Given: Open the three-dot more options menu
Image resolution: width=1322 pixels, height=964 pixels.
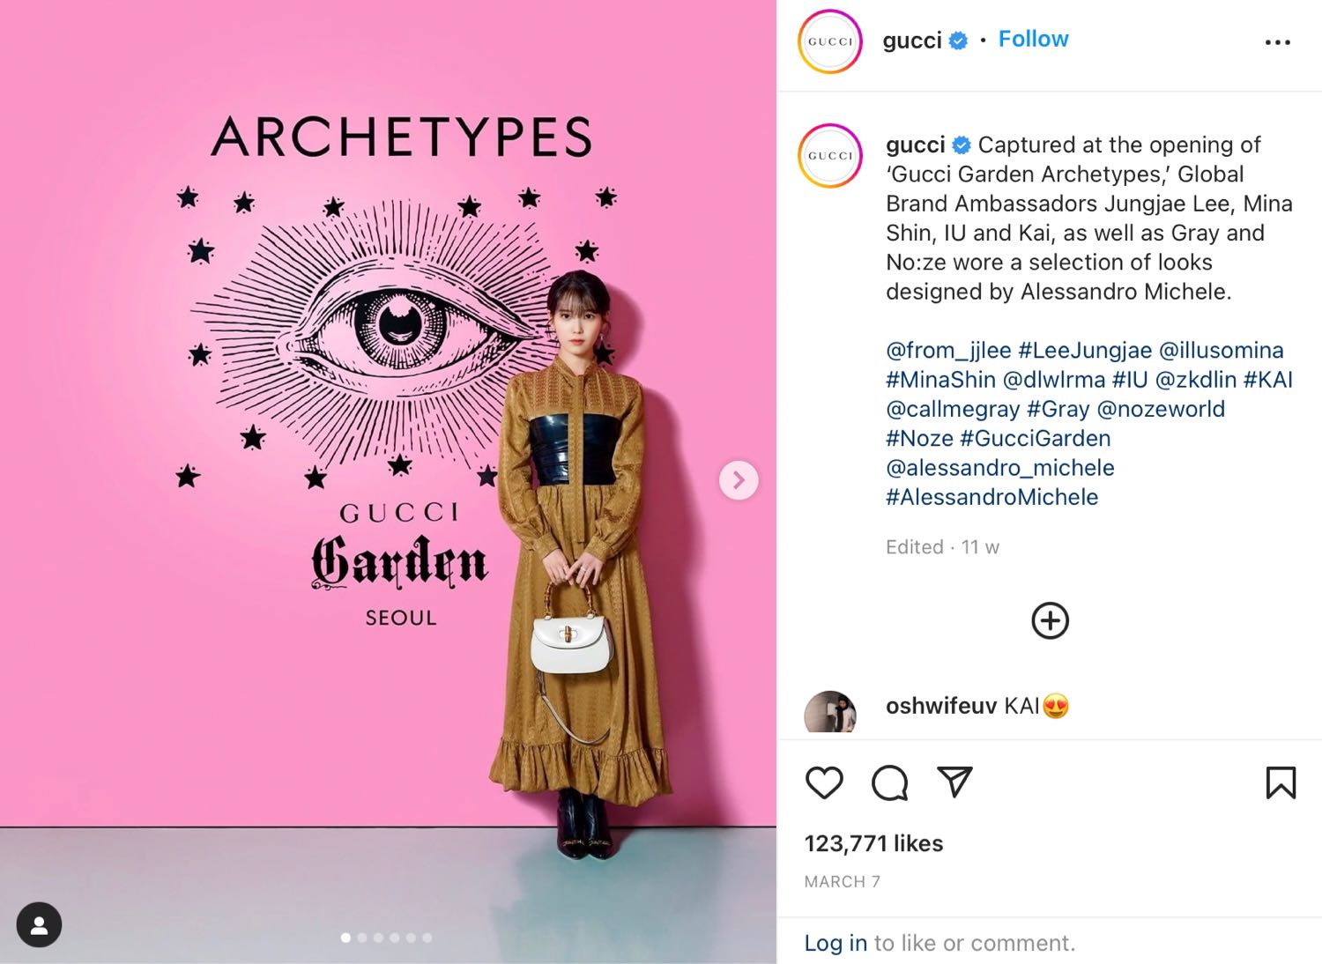Looking at the screenshot, I should point(1277,42).
